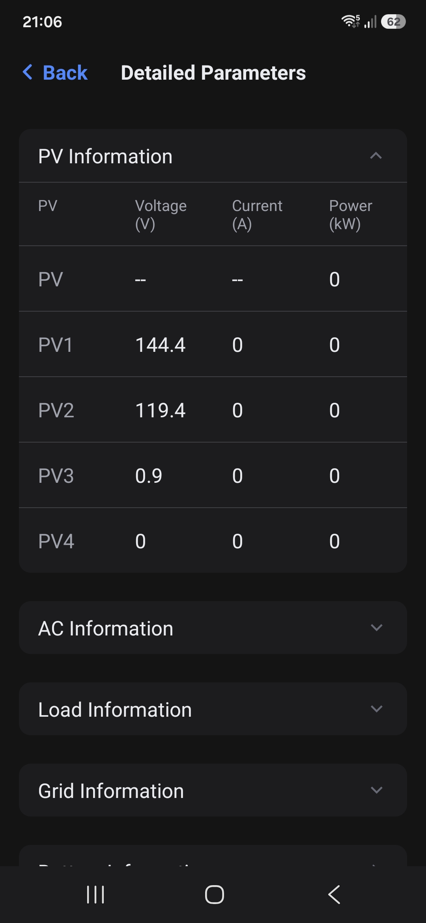Tap the blue back chevron icon
Image resolution: width=426 pixels, height=923 pixels.
pos(28,72)
